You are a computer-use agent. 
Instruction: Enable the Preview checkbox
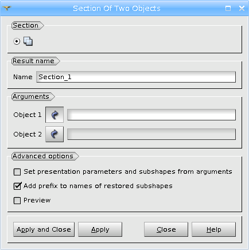coord(17,201)
